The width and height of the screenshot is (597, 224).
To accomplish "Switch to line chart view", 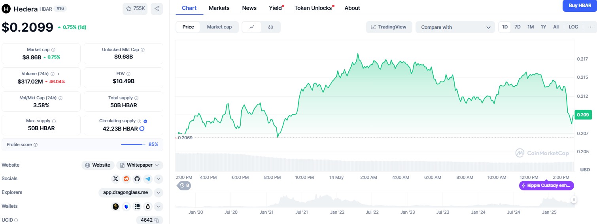I will (252, 27).
